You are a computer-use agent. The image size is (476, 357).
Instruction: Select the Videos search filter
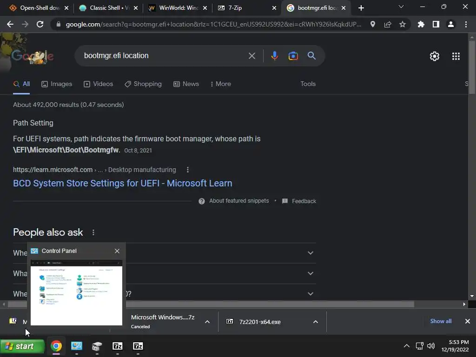click(99, 84)
